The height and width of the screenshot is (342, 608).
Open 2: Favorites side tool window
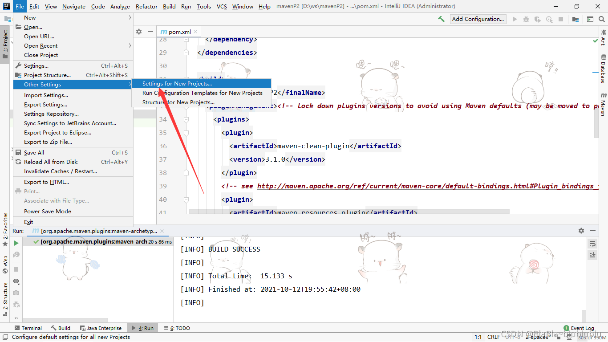(x=5, y=228)
